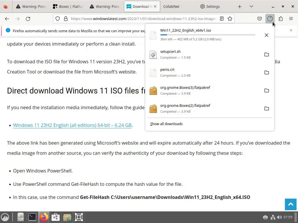Screen dimensions: 298x223
Task: Reload the current page
Action: tap(28, 19)
